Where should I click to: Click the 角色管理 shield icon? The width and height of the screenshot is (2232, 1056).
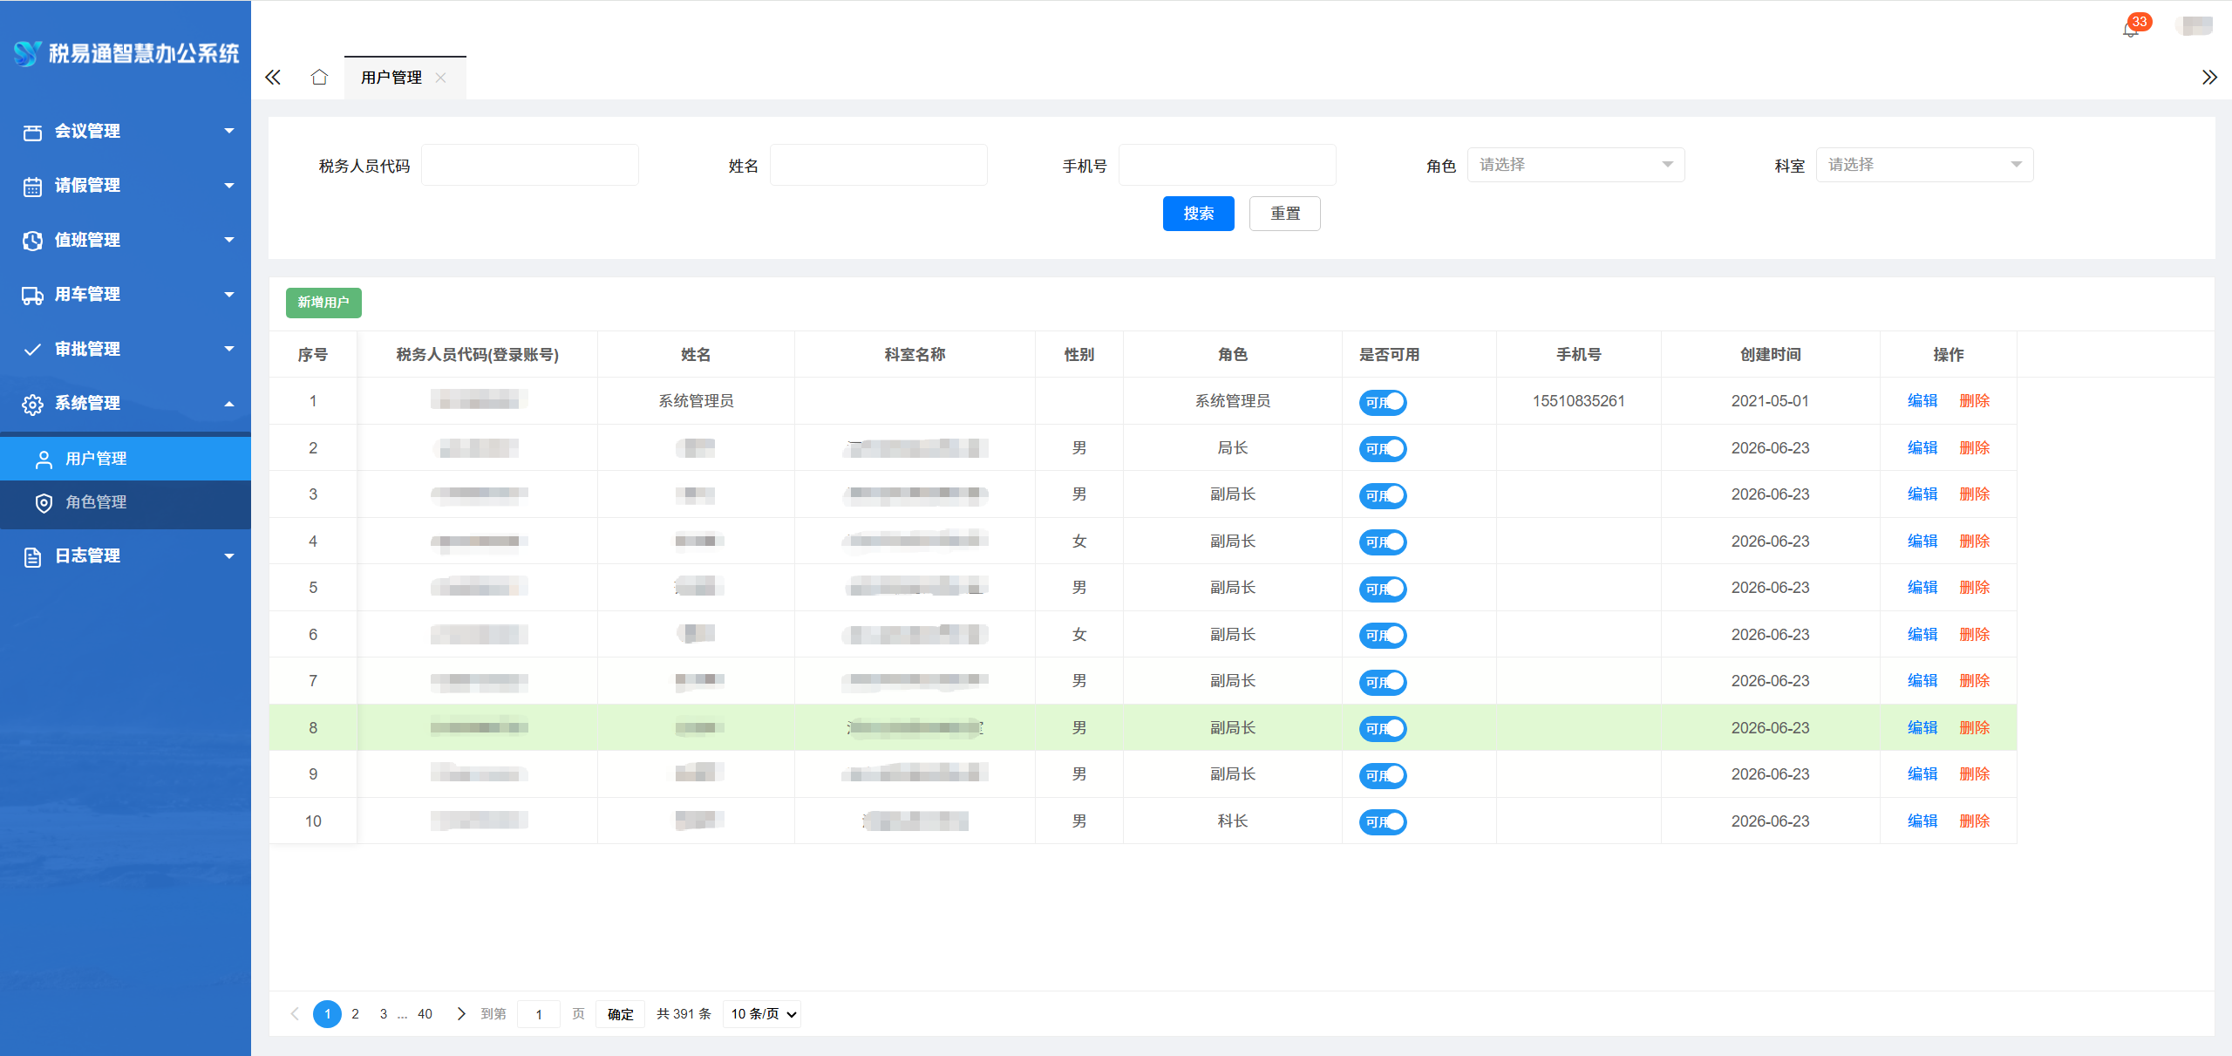(x=44, y=503)
